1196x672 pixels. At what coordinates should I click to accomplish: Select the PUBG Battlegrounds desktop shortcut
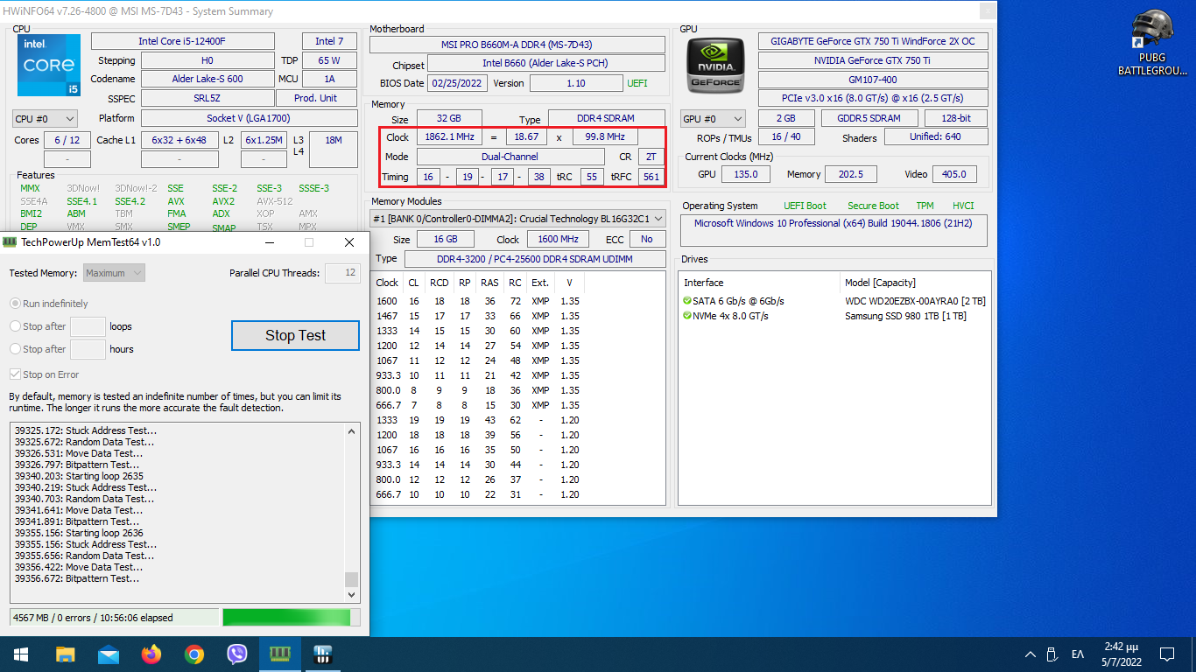[x=1152, y=44]
